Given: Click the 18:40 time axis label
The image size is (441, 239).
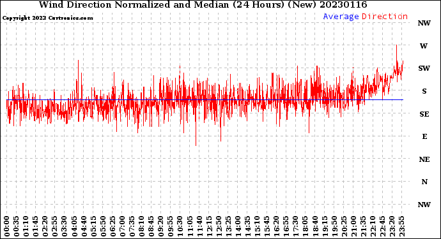Looking at the screenshot, I should [315, 227].
